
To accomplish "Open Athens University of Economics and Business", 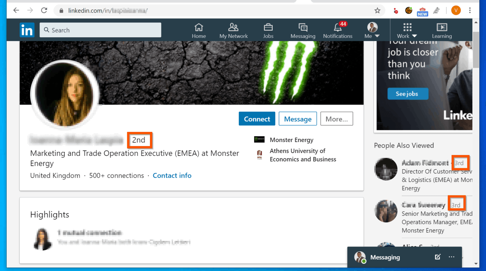I will (x=303, y=155).
